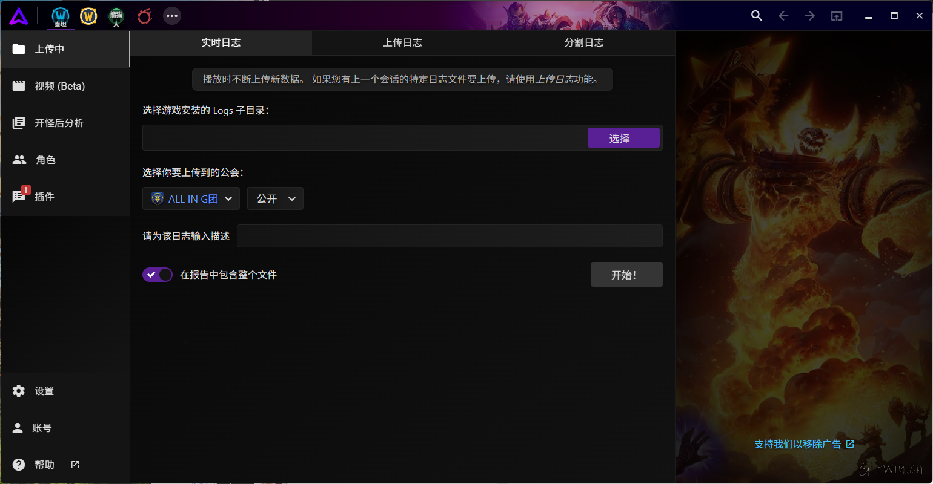933x484 pixels.
Task: Expand the ALL IN G团 guild dropdown
Action: (x=191, y=199)
